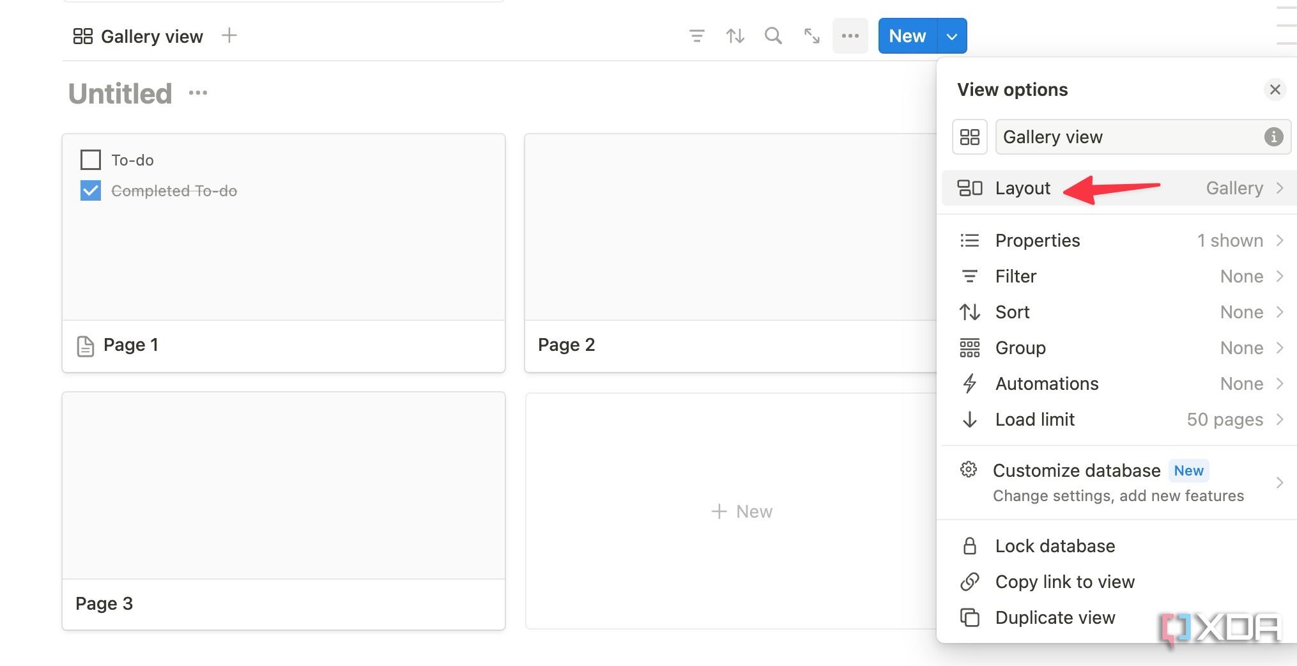Click the three dots beside the Untitled title

[x=198, y=93]
